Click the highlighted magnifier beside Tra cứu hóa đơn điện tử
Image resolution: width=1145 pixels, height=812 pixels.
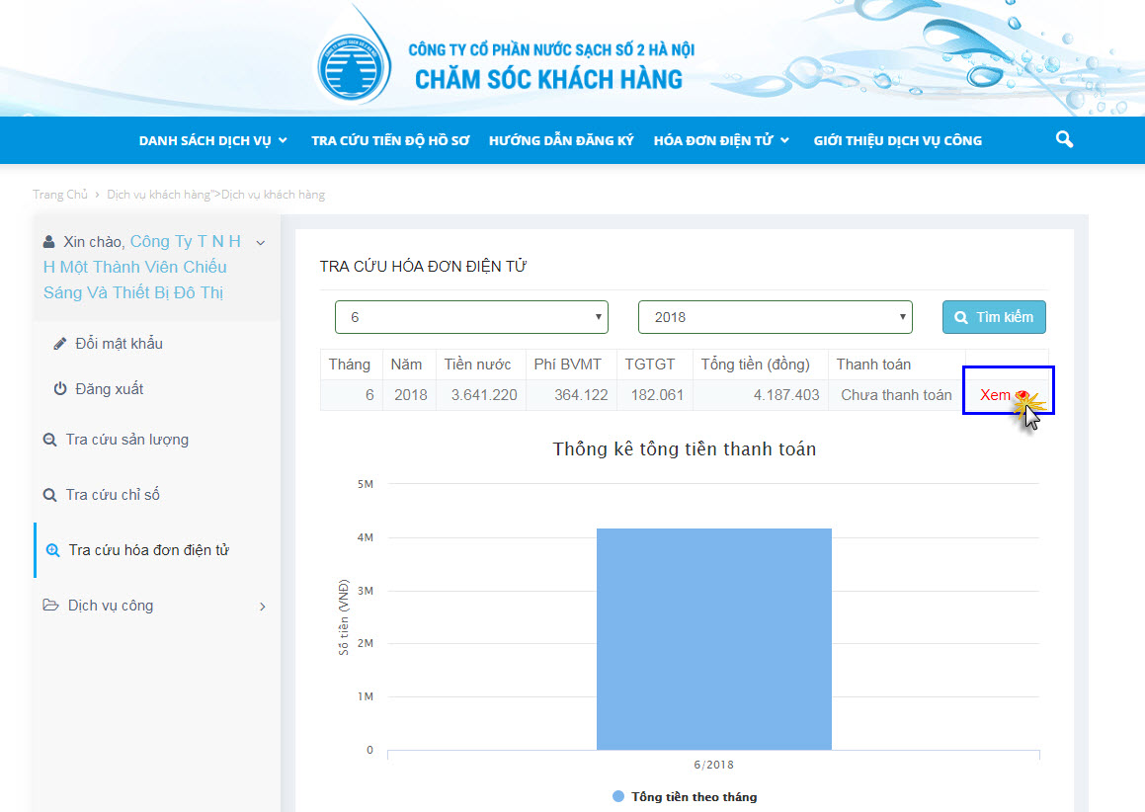tap(51, 550)
